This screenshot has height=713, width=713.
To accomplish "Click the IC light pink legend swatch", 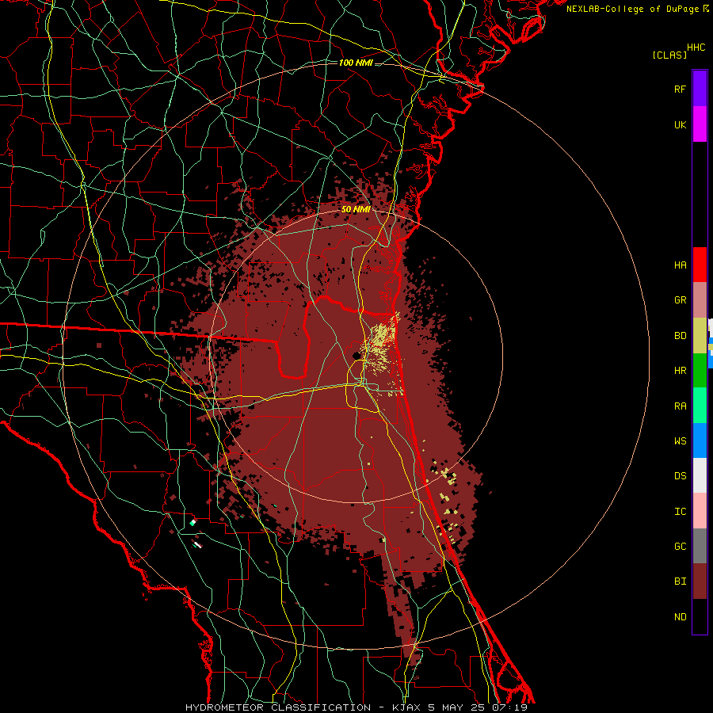I will [x=700, y=511].
